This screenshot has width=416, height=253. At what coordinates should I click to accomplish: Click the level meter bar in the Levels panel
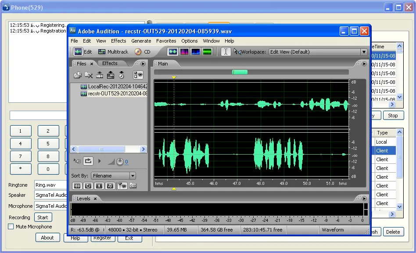click(x=217, y=209)
